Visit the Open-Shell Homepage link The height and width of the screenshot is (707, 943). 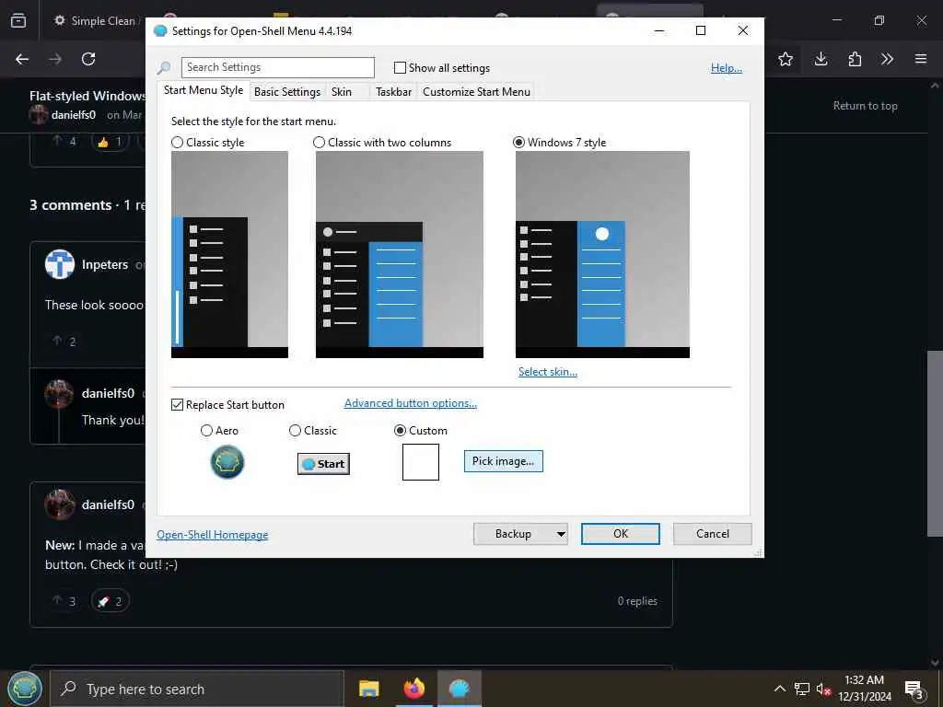click(213, 535)
